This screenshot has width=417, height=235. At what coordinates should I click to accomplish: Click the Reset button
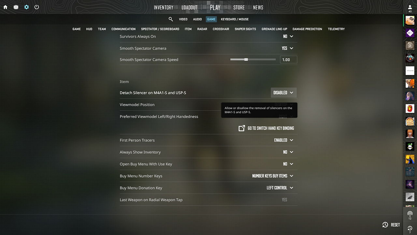pos(391,225)
